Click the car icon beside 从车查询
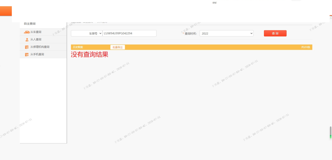The width and height of the screenshot is (332, 160). coord(27,32)
